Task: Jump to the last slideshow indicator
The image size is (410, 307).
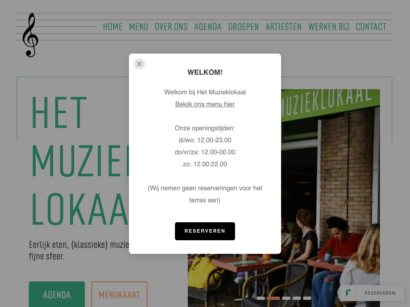Action: coord(307,298)
